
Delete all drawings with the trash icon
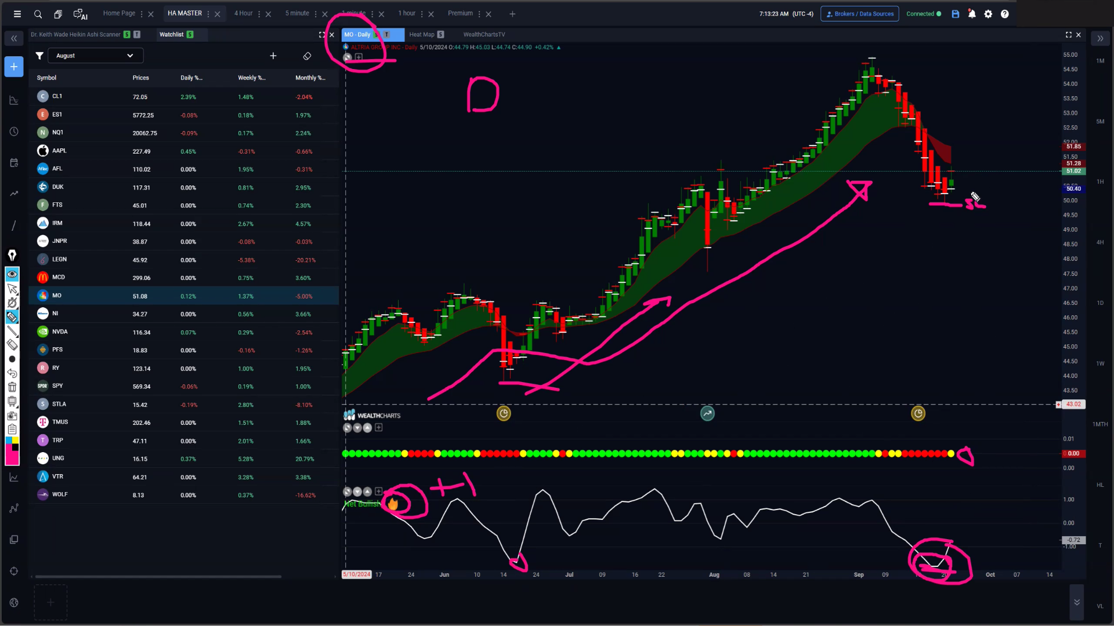click(x=12, y=387)
